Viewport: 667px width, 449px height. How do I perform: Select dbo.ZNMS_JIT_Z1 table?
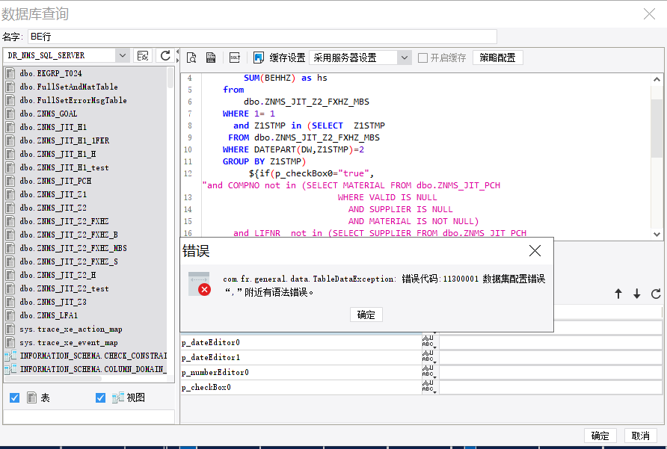pos(53,194)
